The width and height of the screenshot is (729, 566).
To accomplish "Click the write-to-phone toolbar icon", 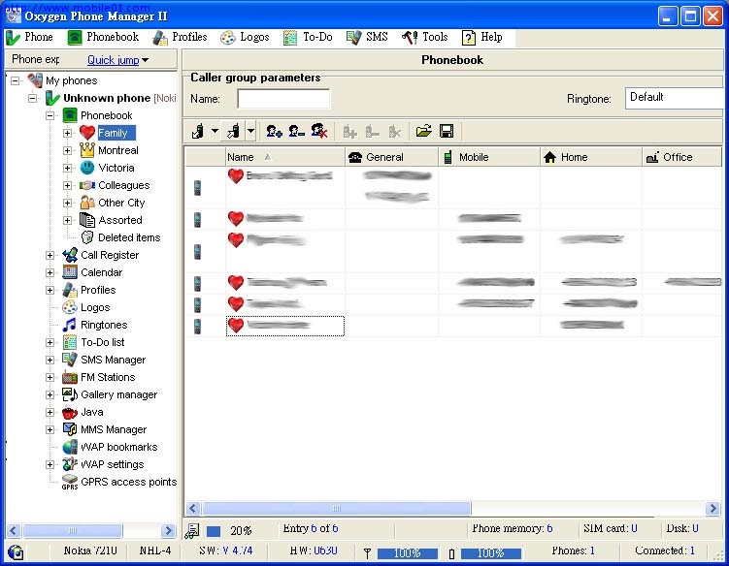I will click(x=233, y=132).
